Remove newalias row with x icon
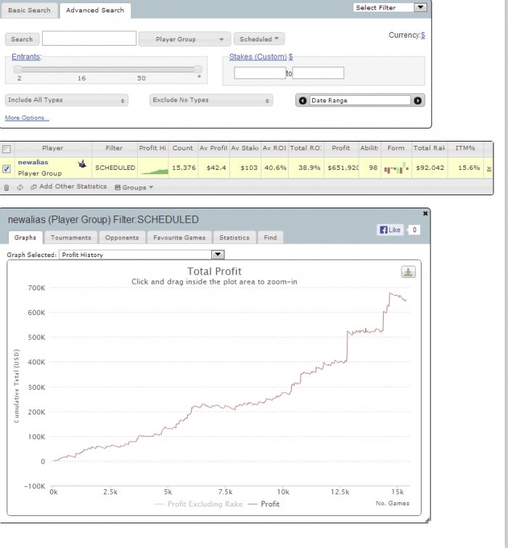This screenshot has height=548, width=508. (x=489, y=168)
